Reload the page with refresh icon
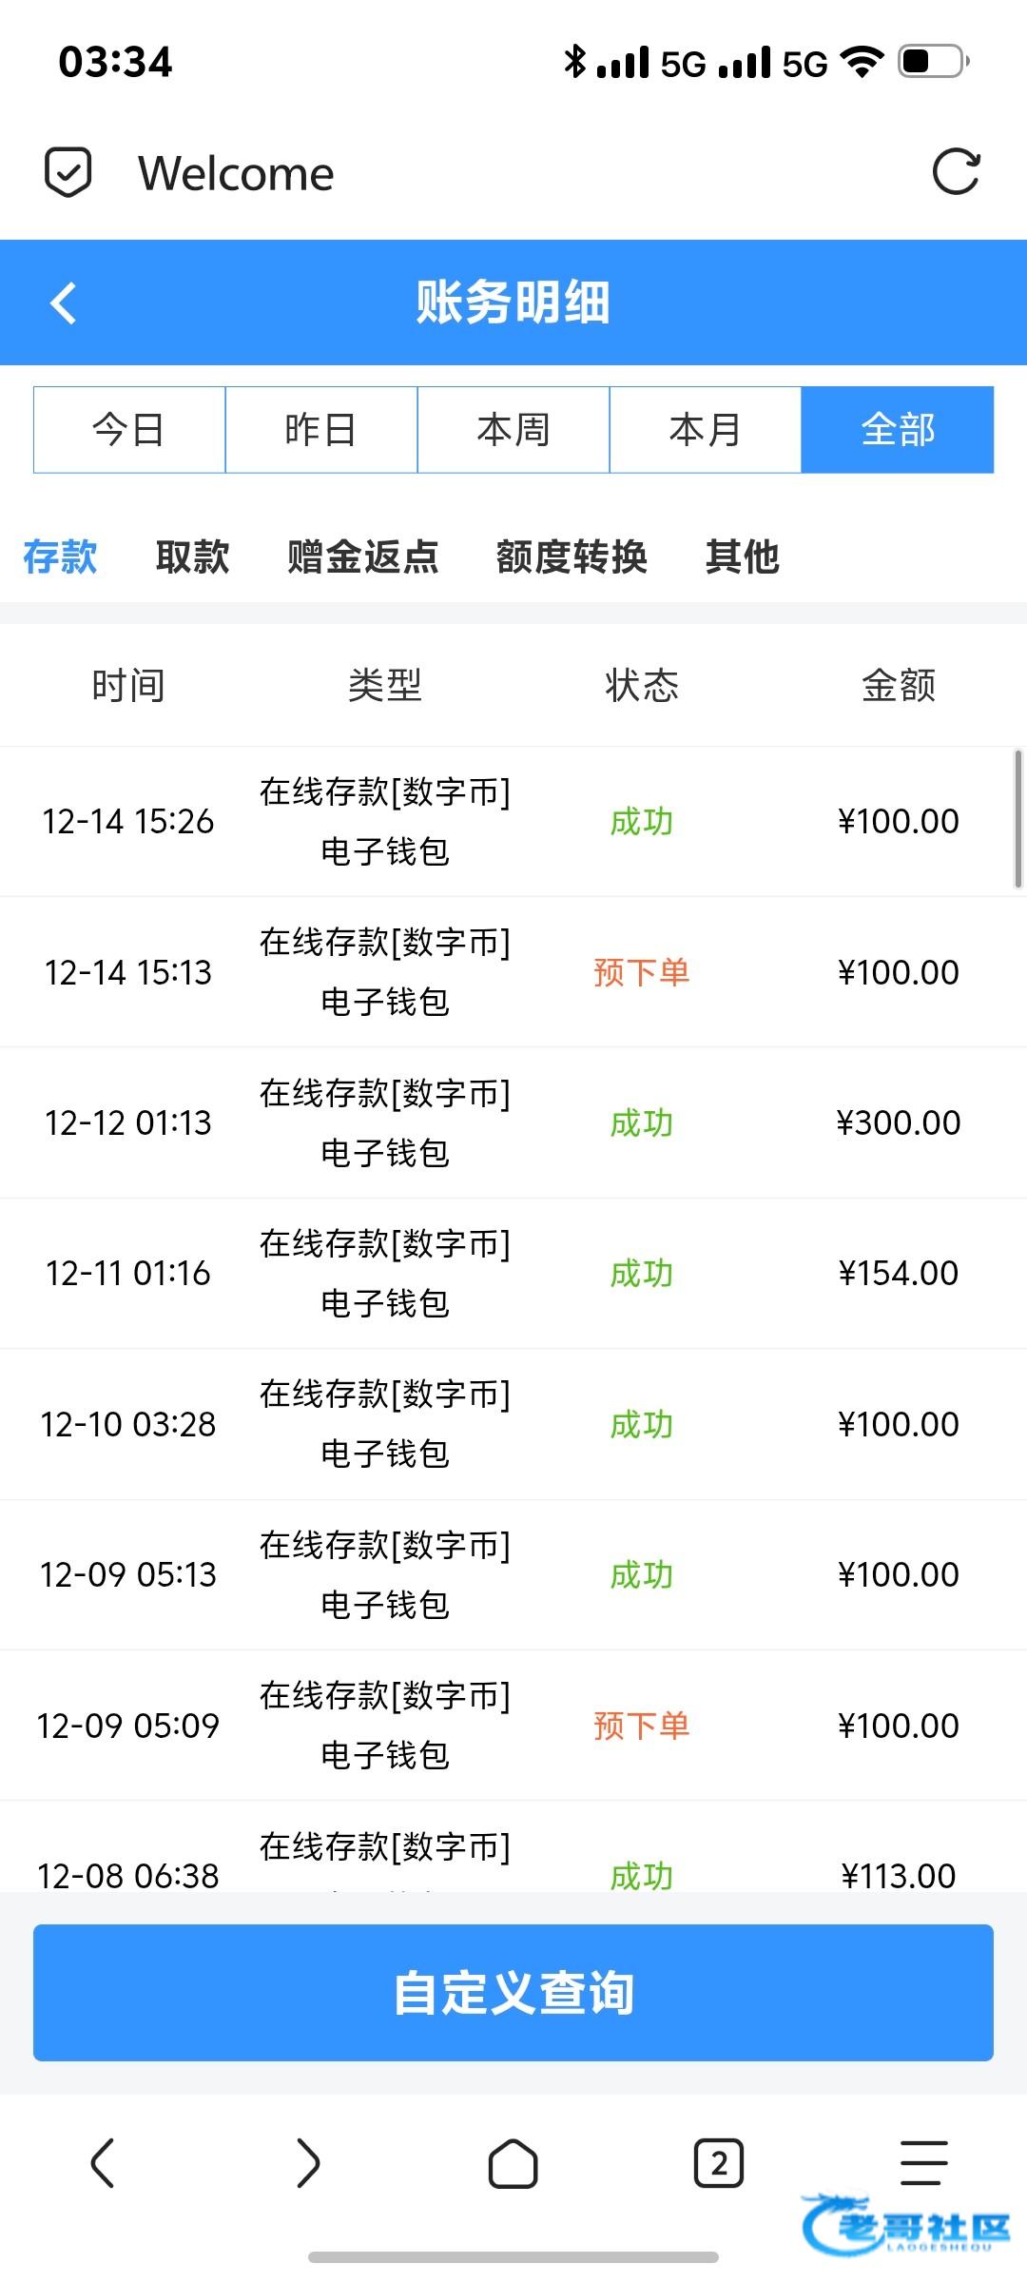Viewport: 1027px width, 2283px height. click(x=956, y=172)
